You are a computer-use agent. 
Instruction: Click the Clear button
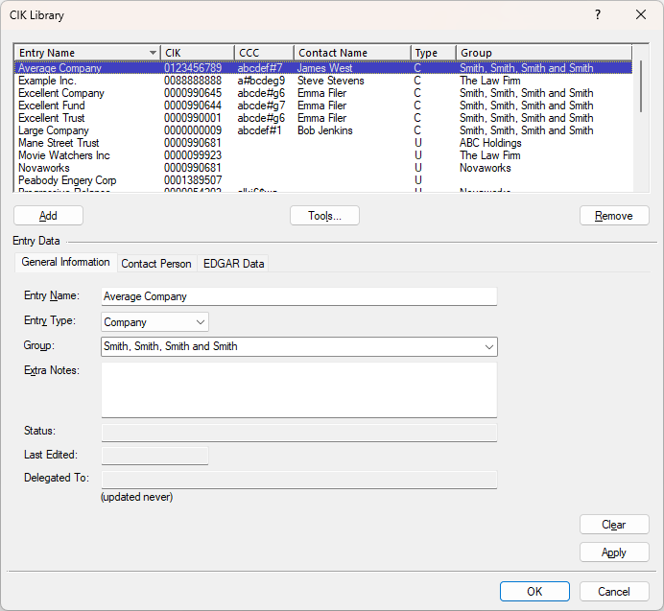(614, 525)
